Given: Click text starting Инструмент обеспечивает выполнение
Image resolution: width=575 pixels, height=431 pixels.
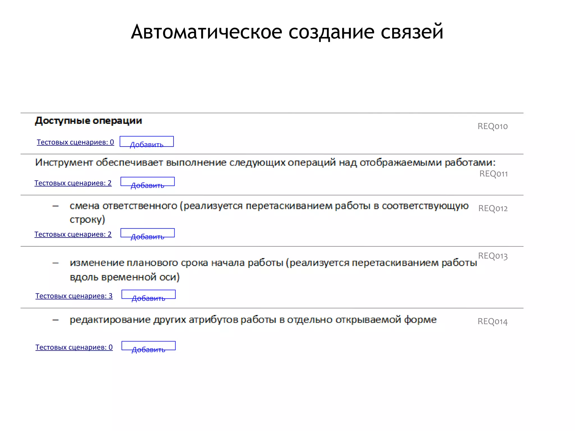Looking at the screenshot, I should tap(265, 163).
